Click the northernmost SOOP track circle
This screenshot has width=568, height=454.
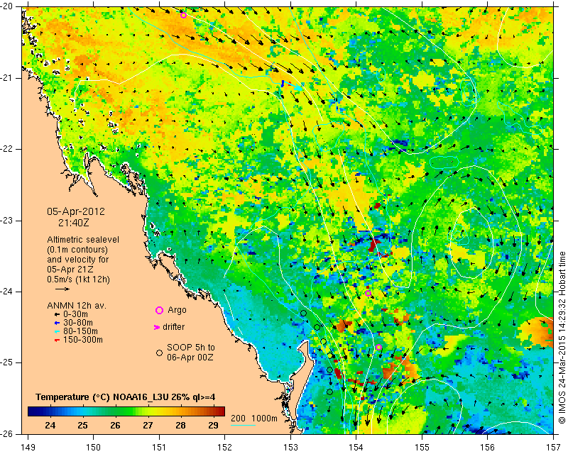pyautogui.click(x=304, y=313)
